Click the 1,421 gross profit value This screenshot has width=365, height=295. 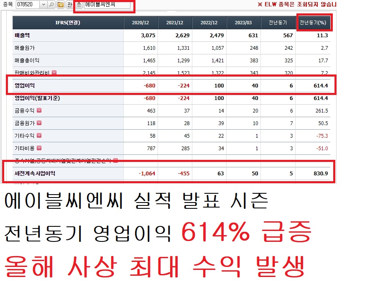[x=218, y=61]
